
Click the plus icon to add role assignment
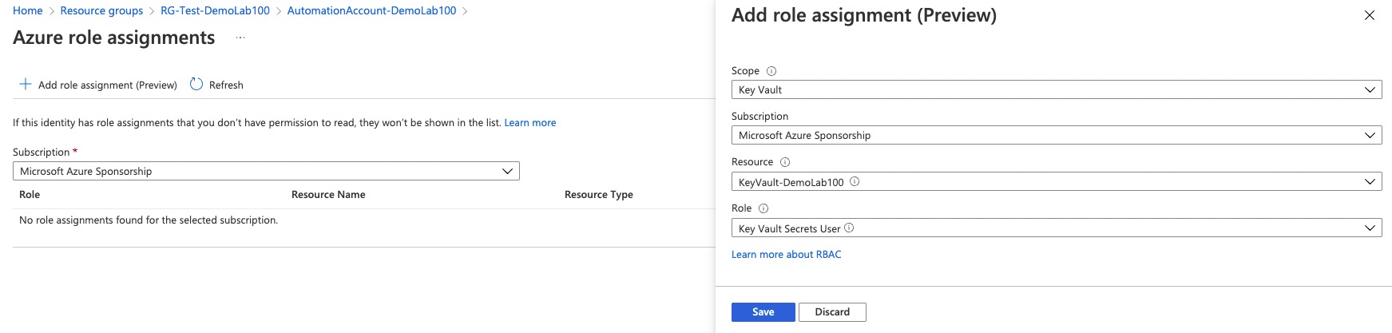click(26, 85)
